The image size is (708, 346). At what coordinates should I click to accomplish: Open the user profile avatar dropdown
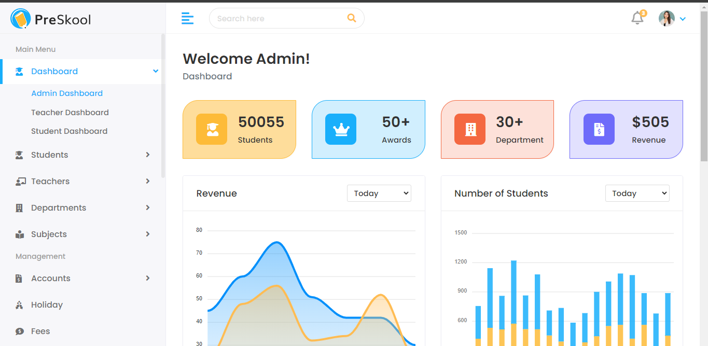672,19
